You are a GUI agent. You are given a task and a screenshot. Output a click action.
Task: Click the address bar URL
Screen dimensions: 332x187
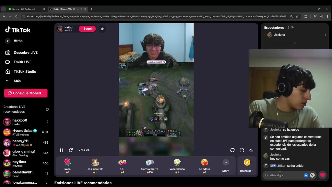(x=157, y=16)
